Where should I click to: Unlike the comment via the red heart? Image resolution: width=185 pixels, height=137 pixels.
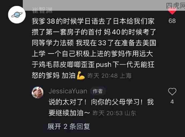172,11
